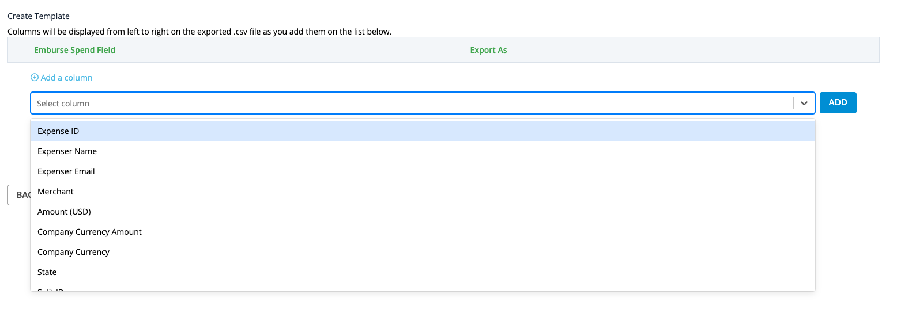The height and width of the screenshot is (309, 897).
Task: Pick Expenser Email from the dropdown
Action: click(423, 171)
